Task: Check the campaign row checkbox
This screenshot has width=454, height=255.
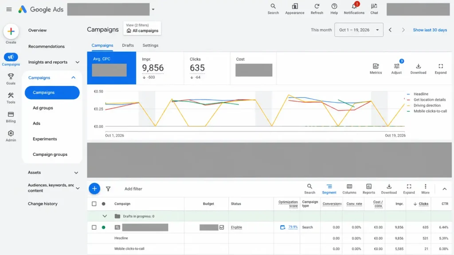Action: pyautogui.click(x=94, y=227)
